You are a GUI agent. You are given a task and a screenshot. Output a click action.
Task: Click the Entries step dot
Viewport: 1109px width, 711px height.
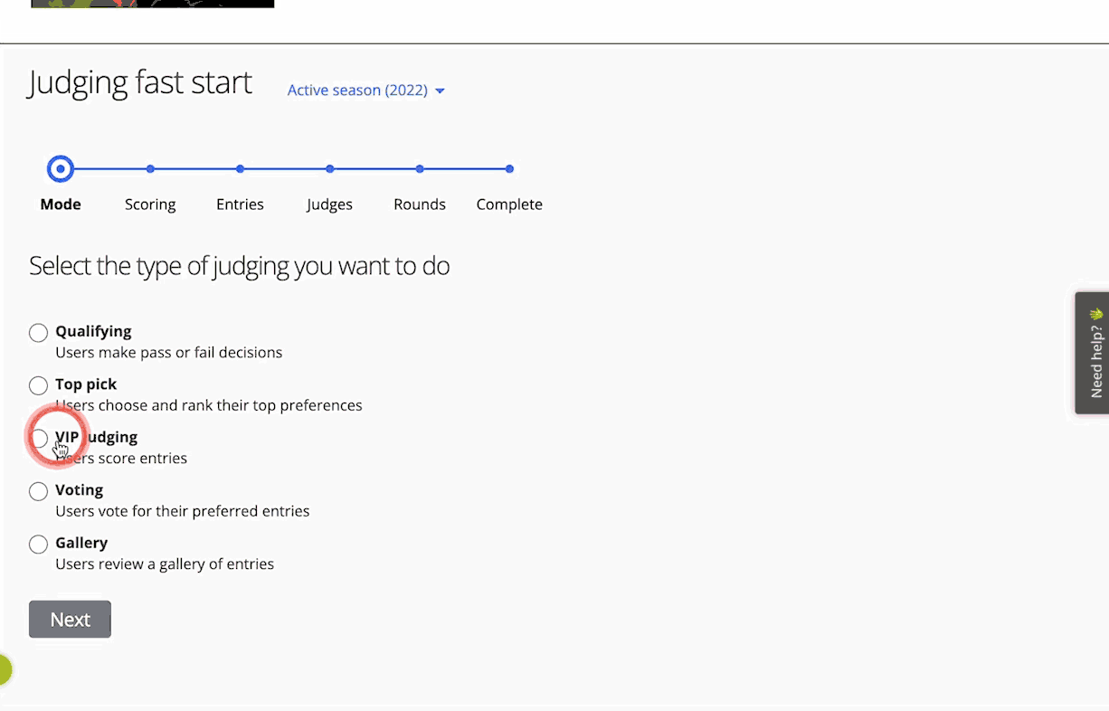(x=240, y=168)
